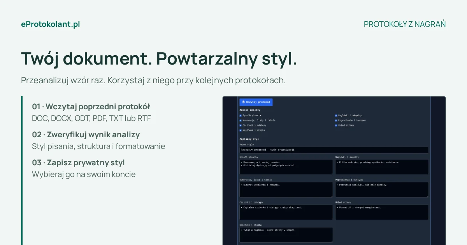Uncheck the Nagłówki i akapity checkbox

tap(336, 115)
